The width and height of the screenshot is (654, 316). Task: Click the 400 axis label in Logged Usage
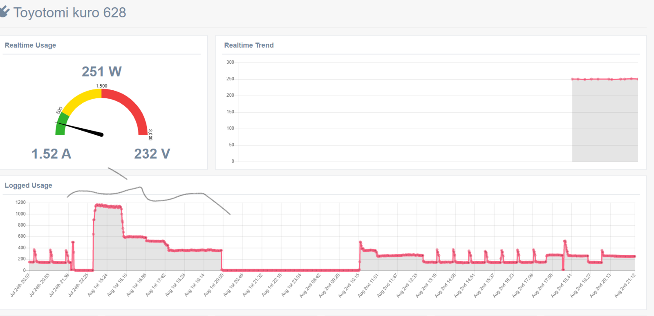pyautogui.click(x=22, y=248)
